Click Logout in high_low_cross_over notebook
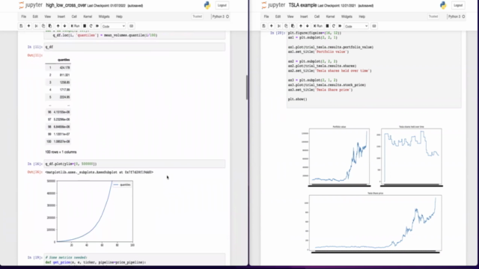The height and width of the screenshot is (269, 479). (x=222, y=5)
